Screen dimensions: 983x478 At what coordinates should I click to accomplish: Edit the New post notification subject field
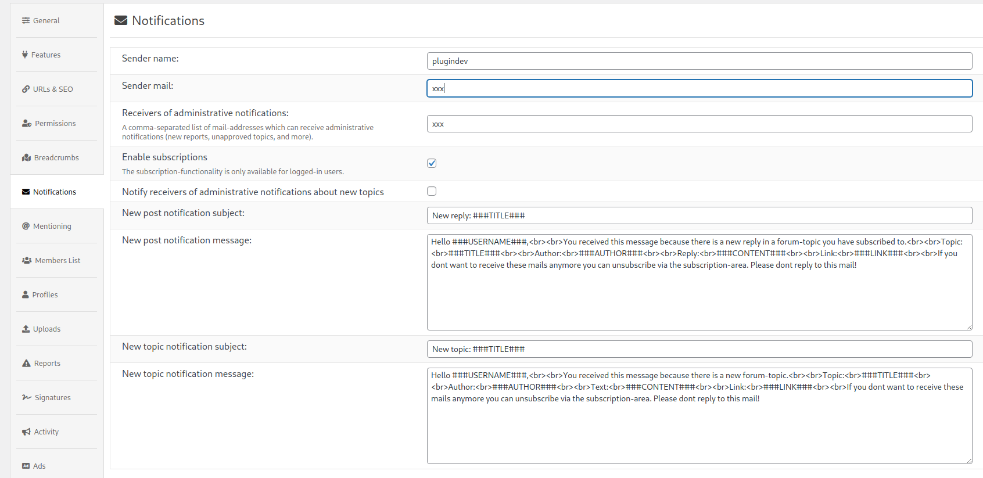click(x=699, y=215)
